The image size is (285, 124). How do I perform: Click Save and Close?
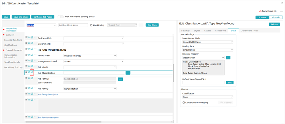[x=21, y=17]
